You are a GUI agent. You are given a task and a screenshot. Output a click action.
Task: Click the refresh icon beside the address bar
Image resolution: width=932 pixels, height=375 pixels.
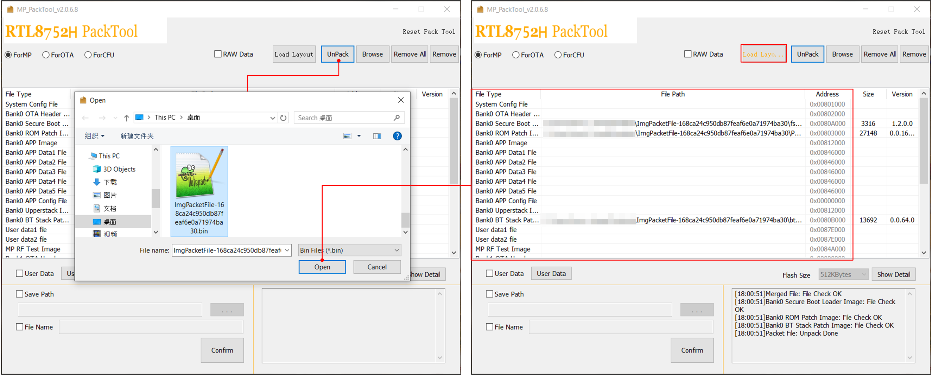[x=283, y=118]
